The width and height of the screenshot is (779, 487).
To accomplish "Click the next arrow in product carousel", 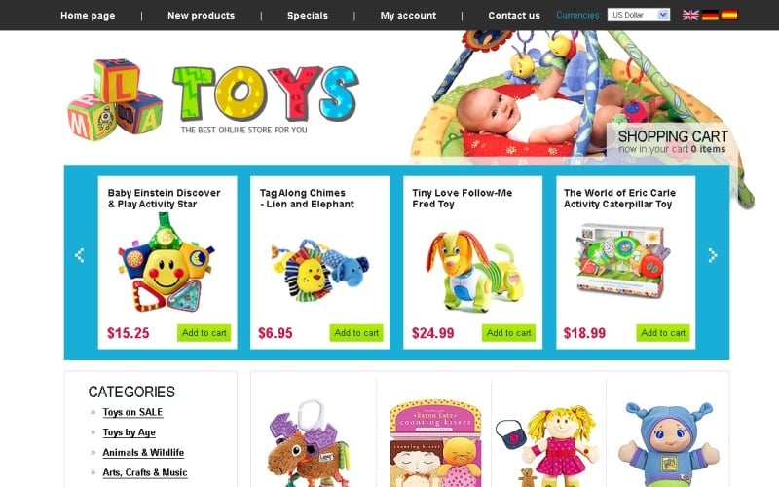I will click(x=713, y=255).
